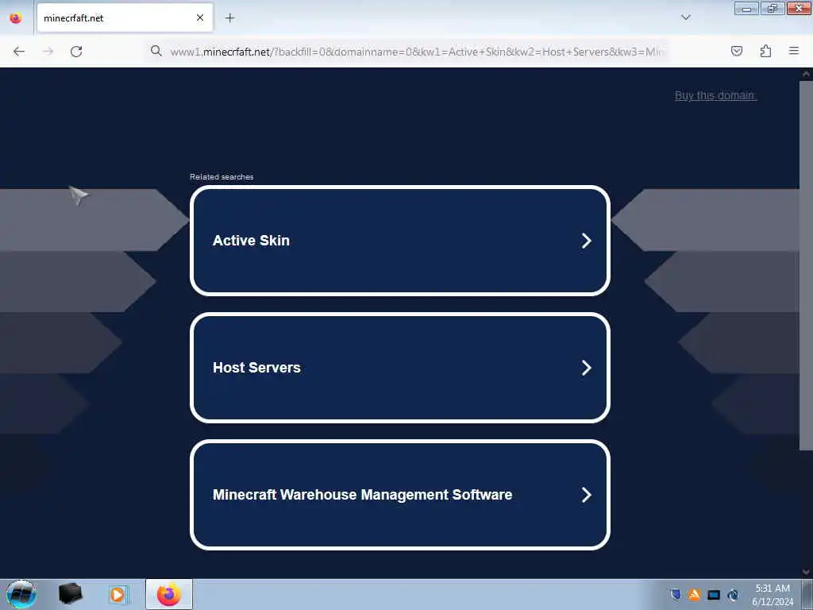Click the network tray icon
This screenshot has width=813, height=610.
pos(733,594)
